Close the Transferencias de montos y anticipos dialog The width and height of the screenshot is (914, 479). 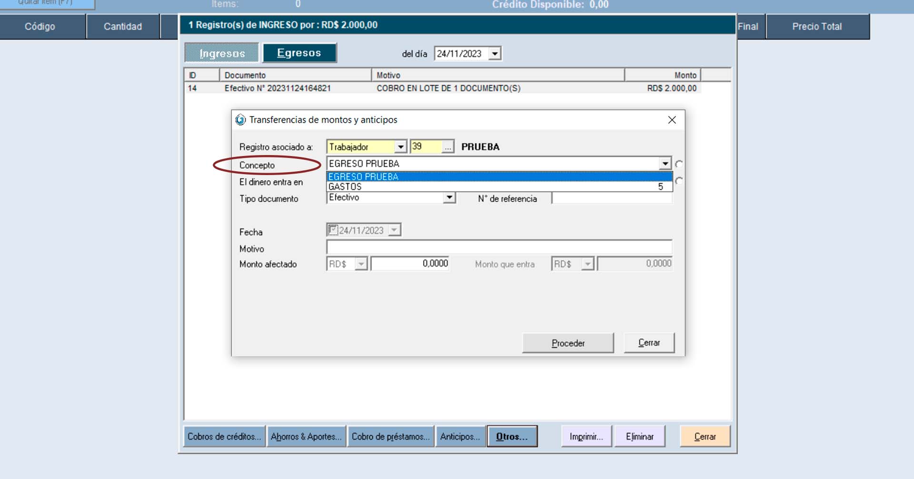[672, 120]
